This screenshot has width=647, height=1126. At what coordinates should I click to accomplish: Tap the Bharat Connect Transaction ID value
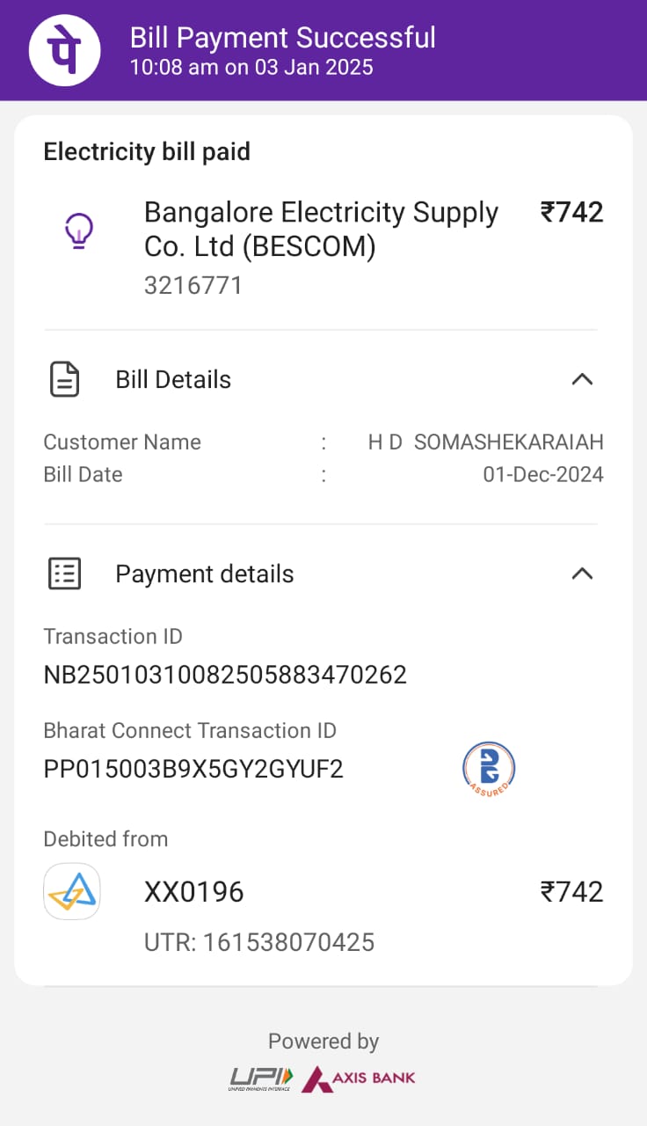coord(193,770)
